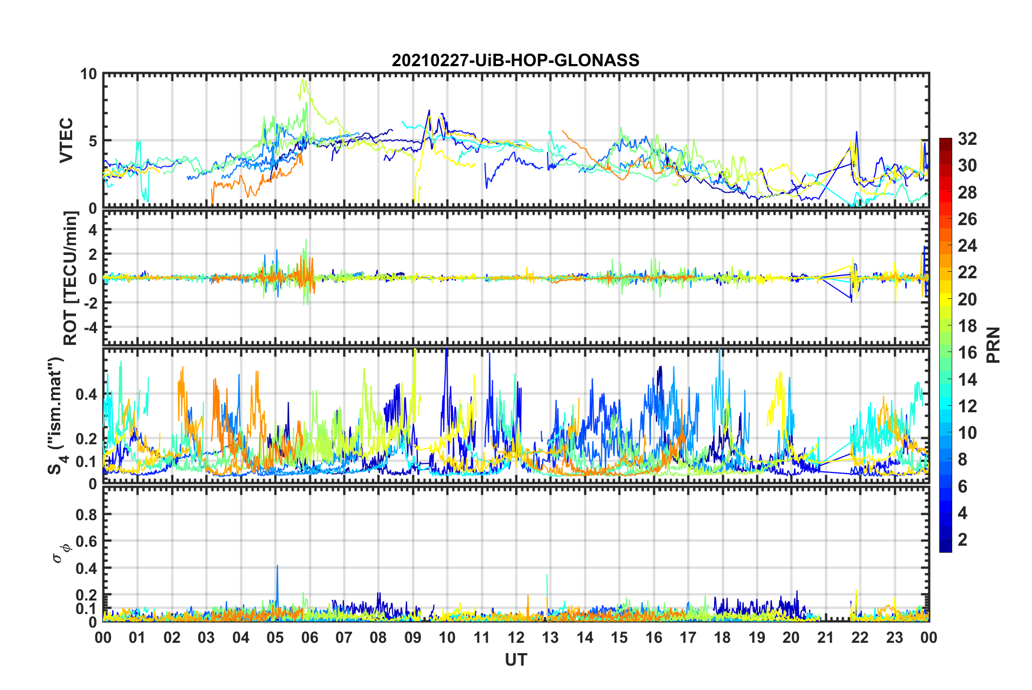Viewport: 1032px width, 690px height.
Task: Click the x-axis tick label 12
Action: tap(516, 637)
